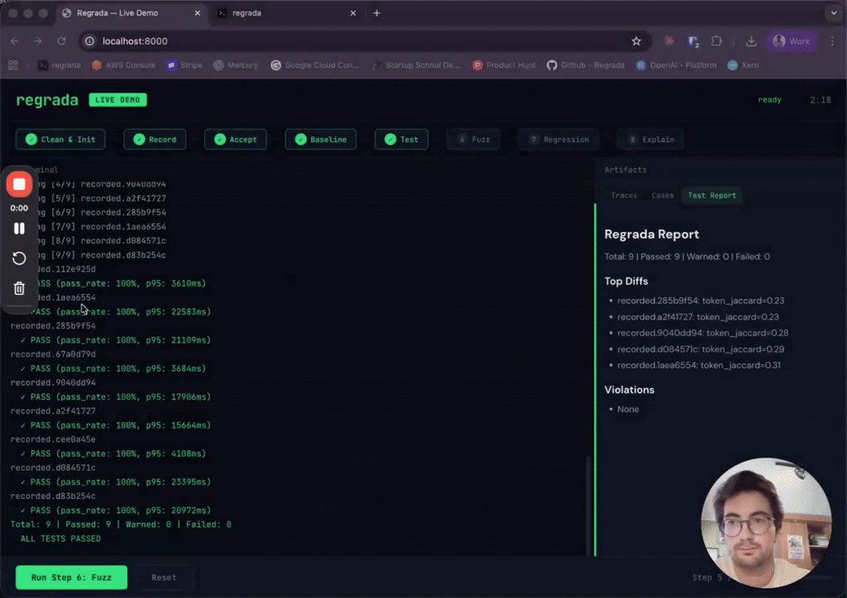Switch to the Test Report tab

click(712, 195)
